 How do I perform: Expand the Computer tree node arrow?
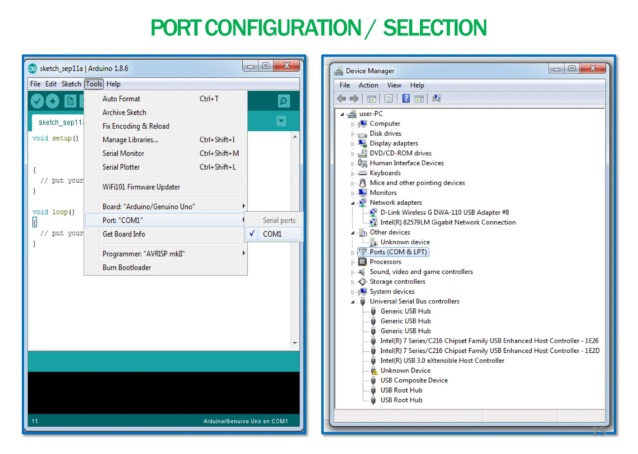353,124
